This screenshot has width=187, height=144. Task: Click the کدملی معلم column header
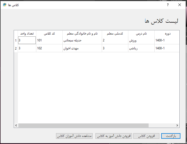coord(115,33)
